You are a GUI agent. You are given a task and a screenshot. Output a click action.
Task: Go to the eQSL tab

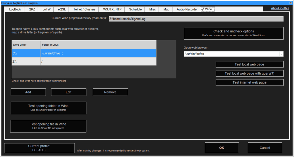(62, 9)
